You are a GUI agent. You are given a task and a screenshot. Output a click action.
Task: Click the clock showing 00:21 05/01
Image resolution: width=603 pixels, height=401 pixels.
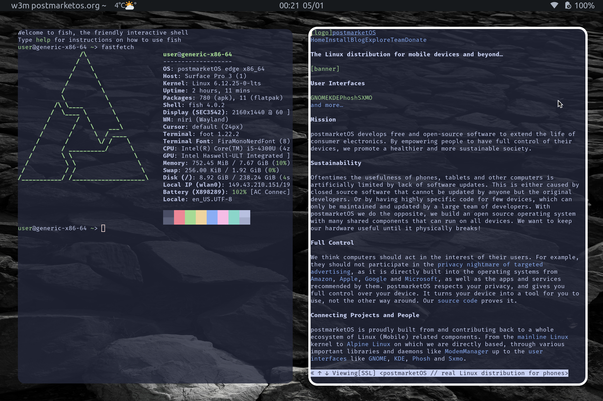click(x=301, y=6)
